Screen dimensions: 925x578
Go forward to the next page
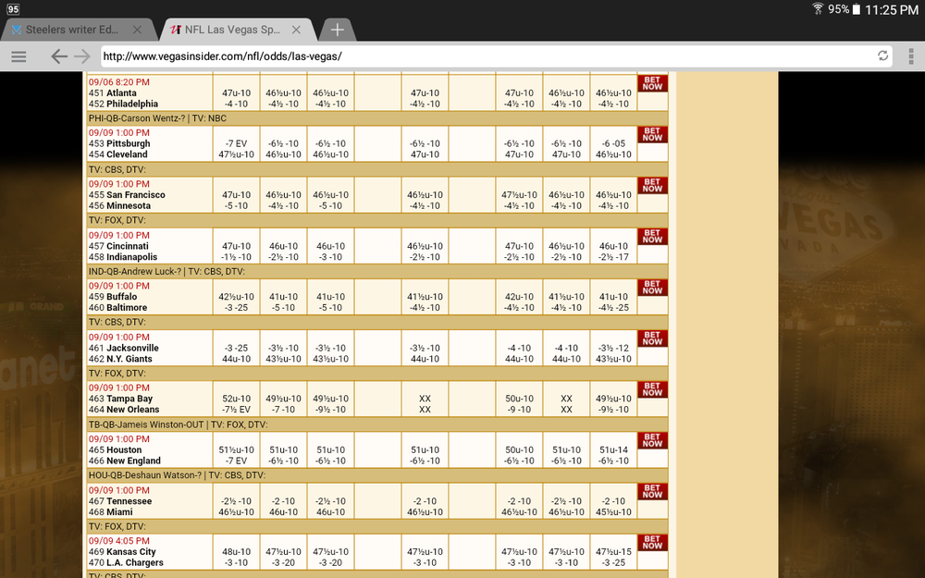(x=82, y=56)
